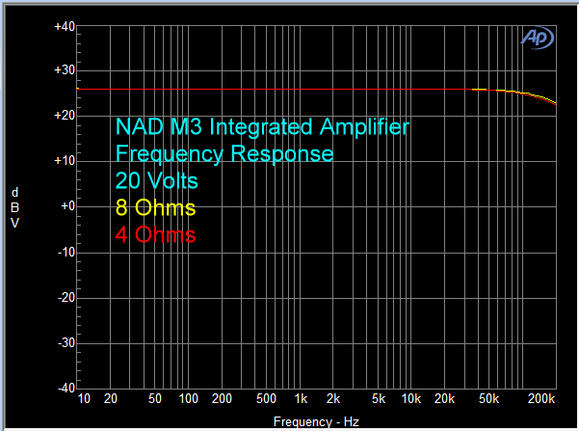Viewport: 579px width, 431px height.
Task: Click the 'Frequency Response' label
Action: (224, 154)
